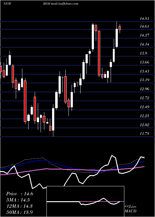Click the 13.9 price axis label

pyautogui.click(x=143, y=53)
